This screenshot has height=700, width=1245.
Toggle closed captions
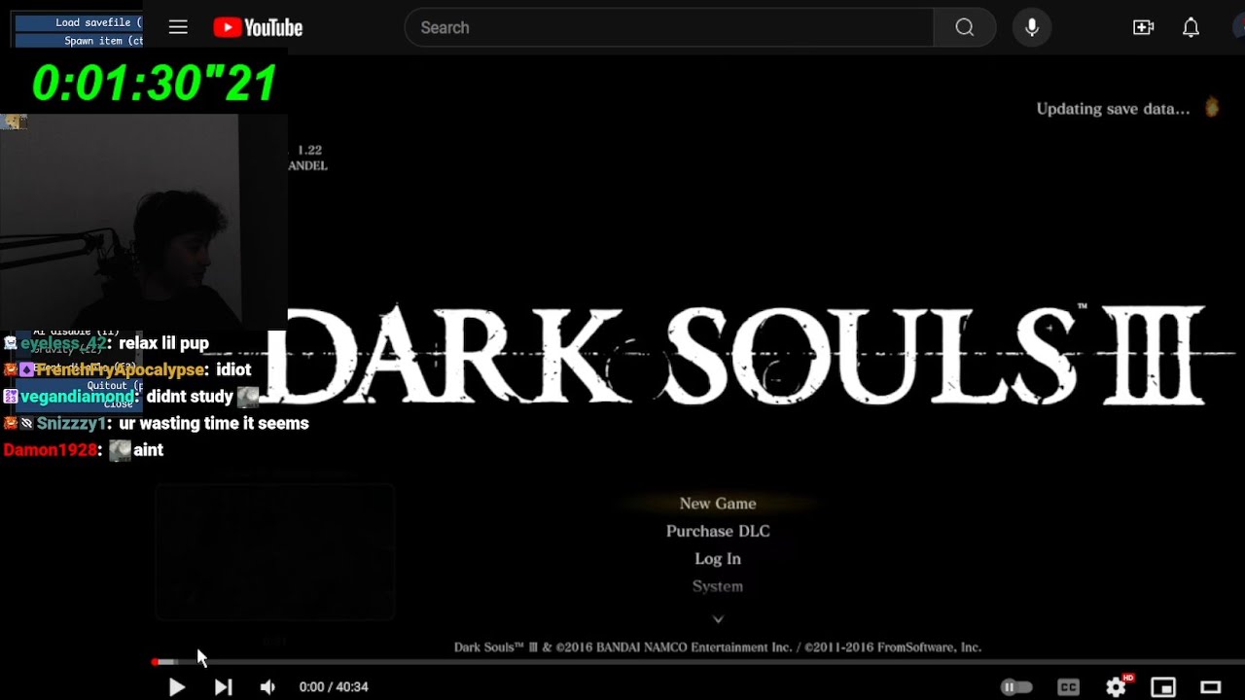1068,687
